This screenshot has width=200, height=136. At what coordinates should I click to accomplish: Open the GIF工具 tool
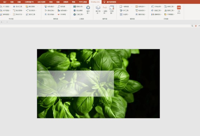point(124,10)
